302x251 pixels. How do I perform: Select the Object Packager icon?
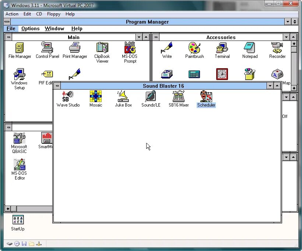tap(250, 74)
